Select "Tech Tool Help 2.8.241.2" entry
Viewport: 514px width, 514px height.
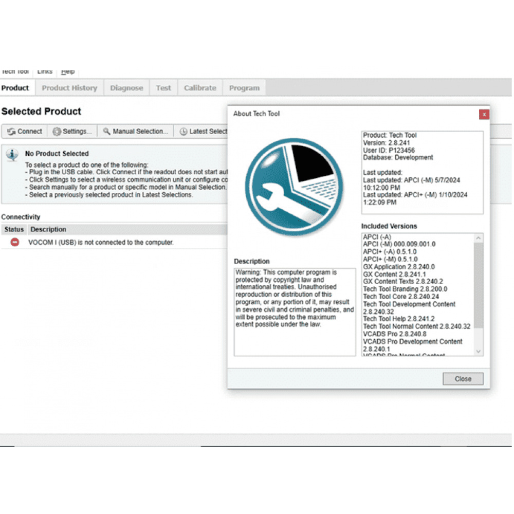pyautogui.click(x=399, y=319)
